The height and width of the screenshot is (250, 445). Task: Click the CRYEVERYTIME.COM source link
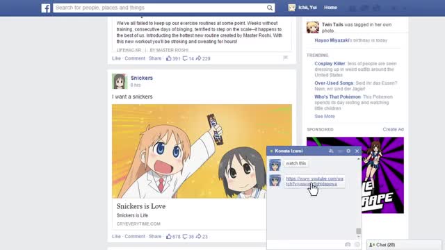[138, 224]
